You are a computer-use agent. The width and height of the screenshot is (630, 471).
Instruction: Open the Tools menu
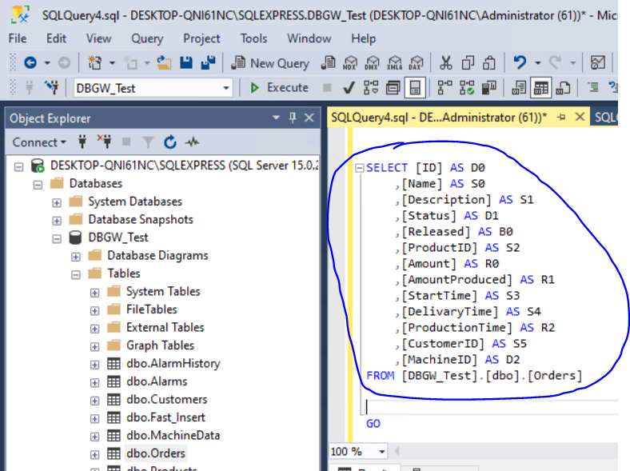point(254,38)
